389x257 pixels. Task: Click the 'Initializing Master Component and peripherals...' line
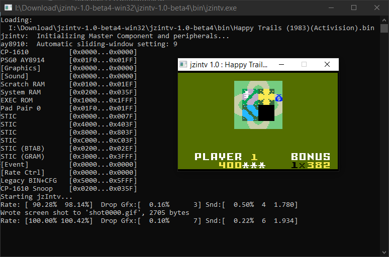[x=115, y=36]
